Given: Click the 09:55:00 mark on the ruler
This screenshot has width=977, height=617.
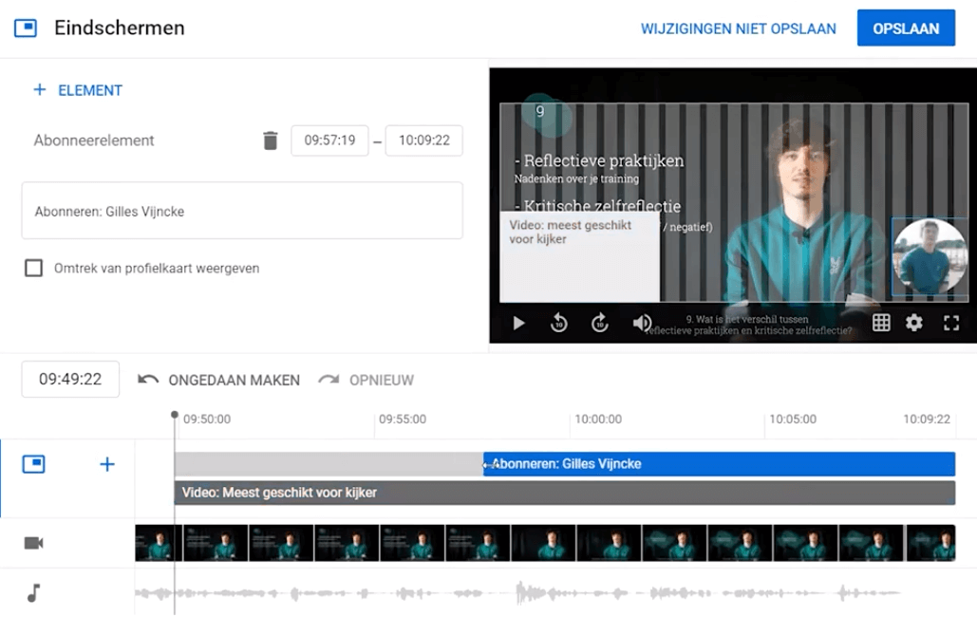Looking at the screenshot, I should (403, 420).
